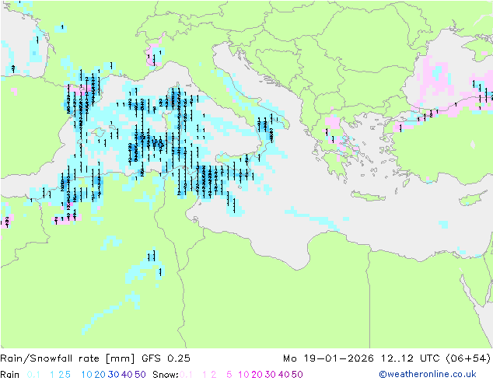
Task: Select the rain legend value 10
Action: coord(87,375)
